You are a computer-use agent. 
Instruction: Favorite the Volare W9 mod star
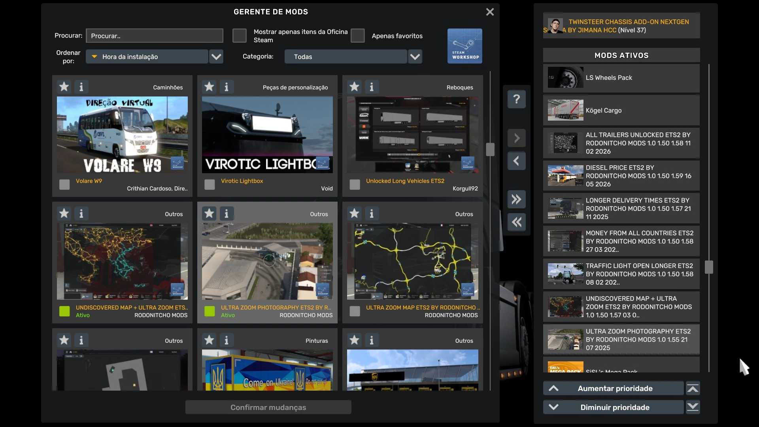coord(64,87)
